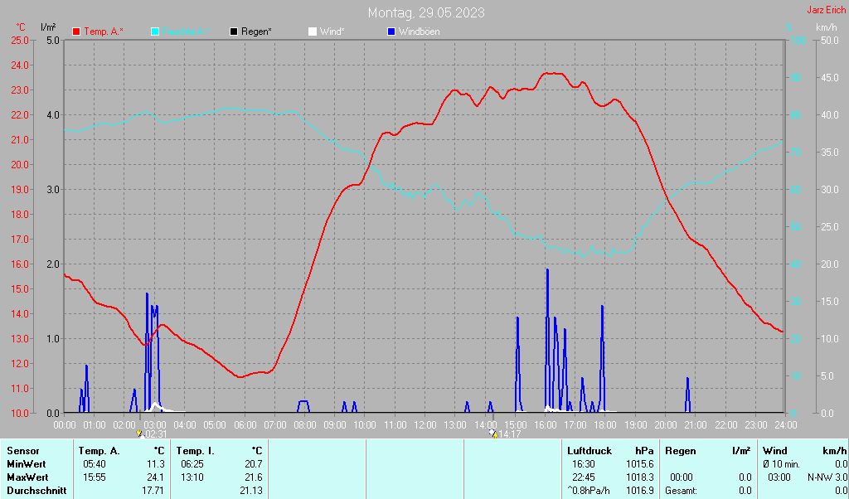The height and width of the screenshot is (499, 849).
Task: Click the Regen legend label
Action: [257, 31]
